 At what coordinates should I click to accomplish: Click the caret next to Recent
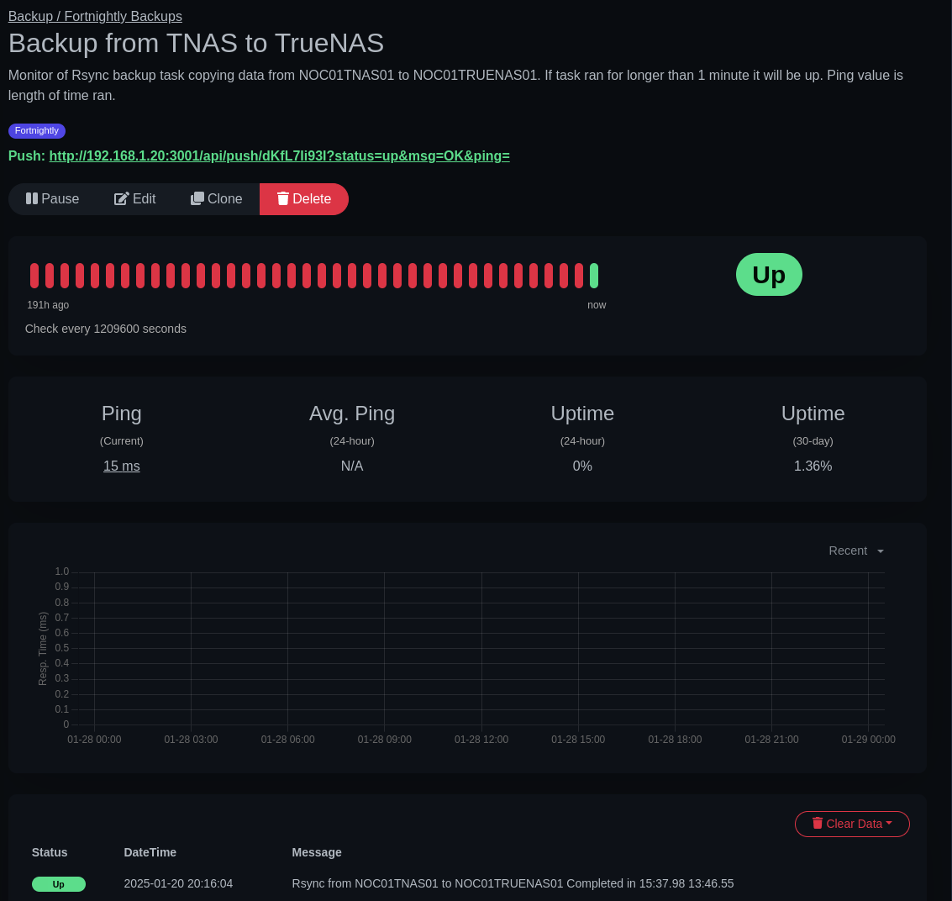(880, 551)
